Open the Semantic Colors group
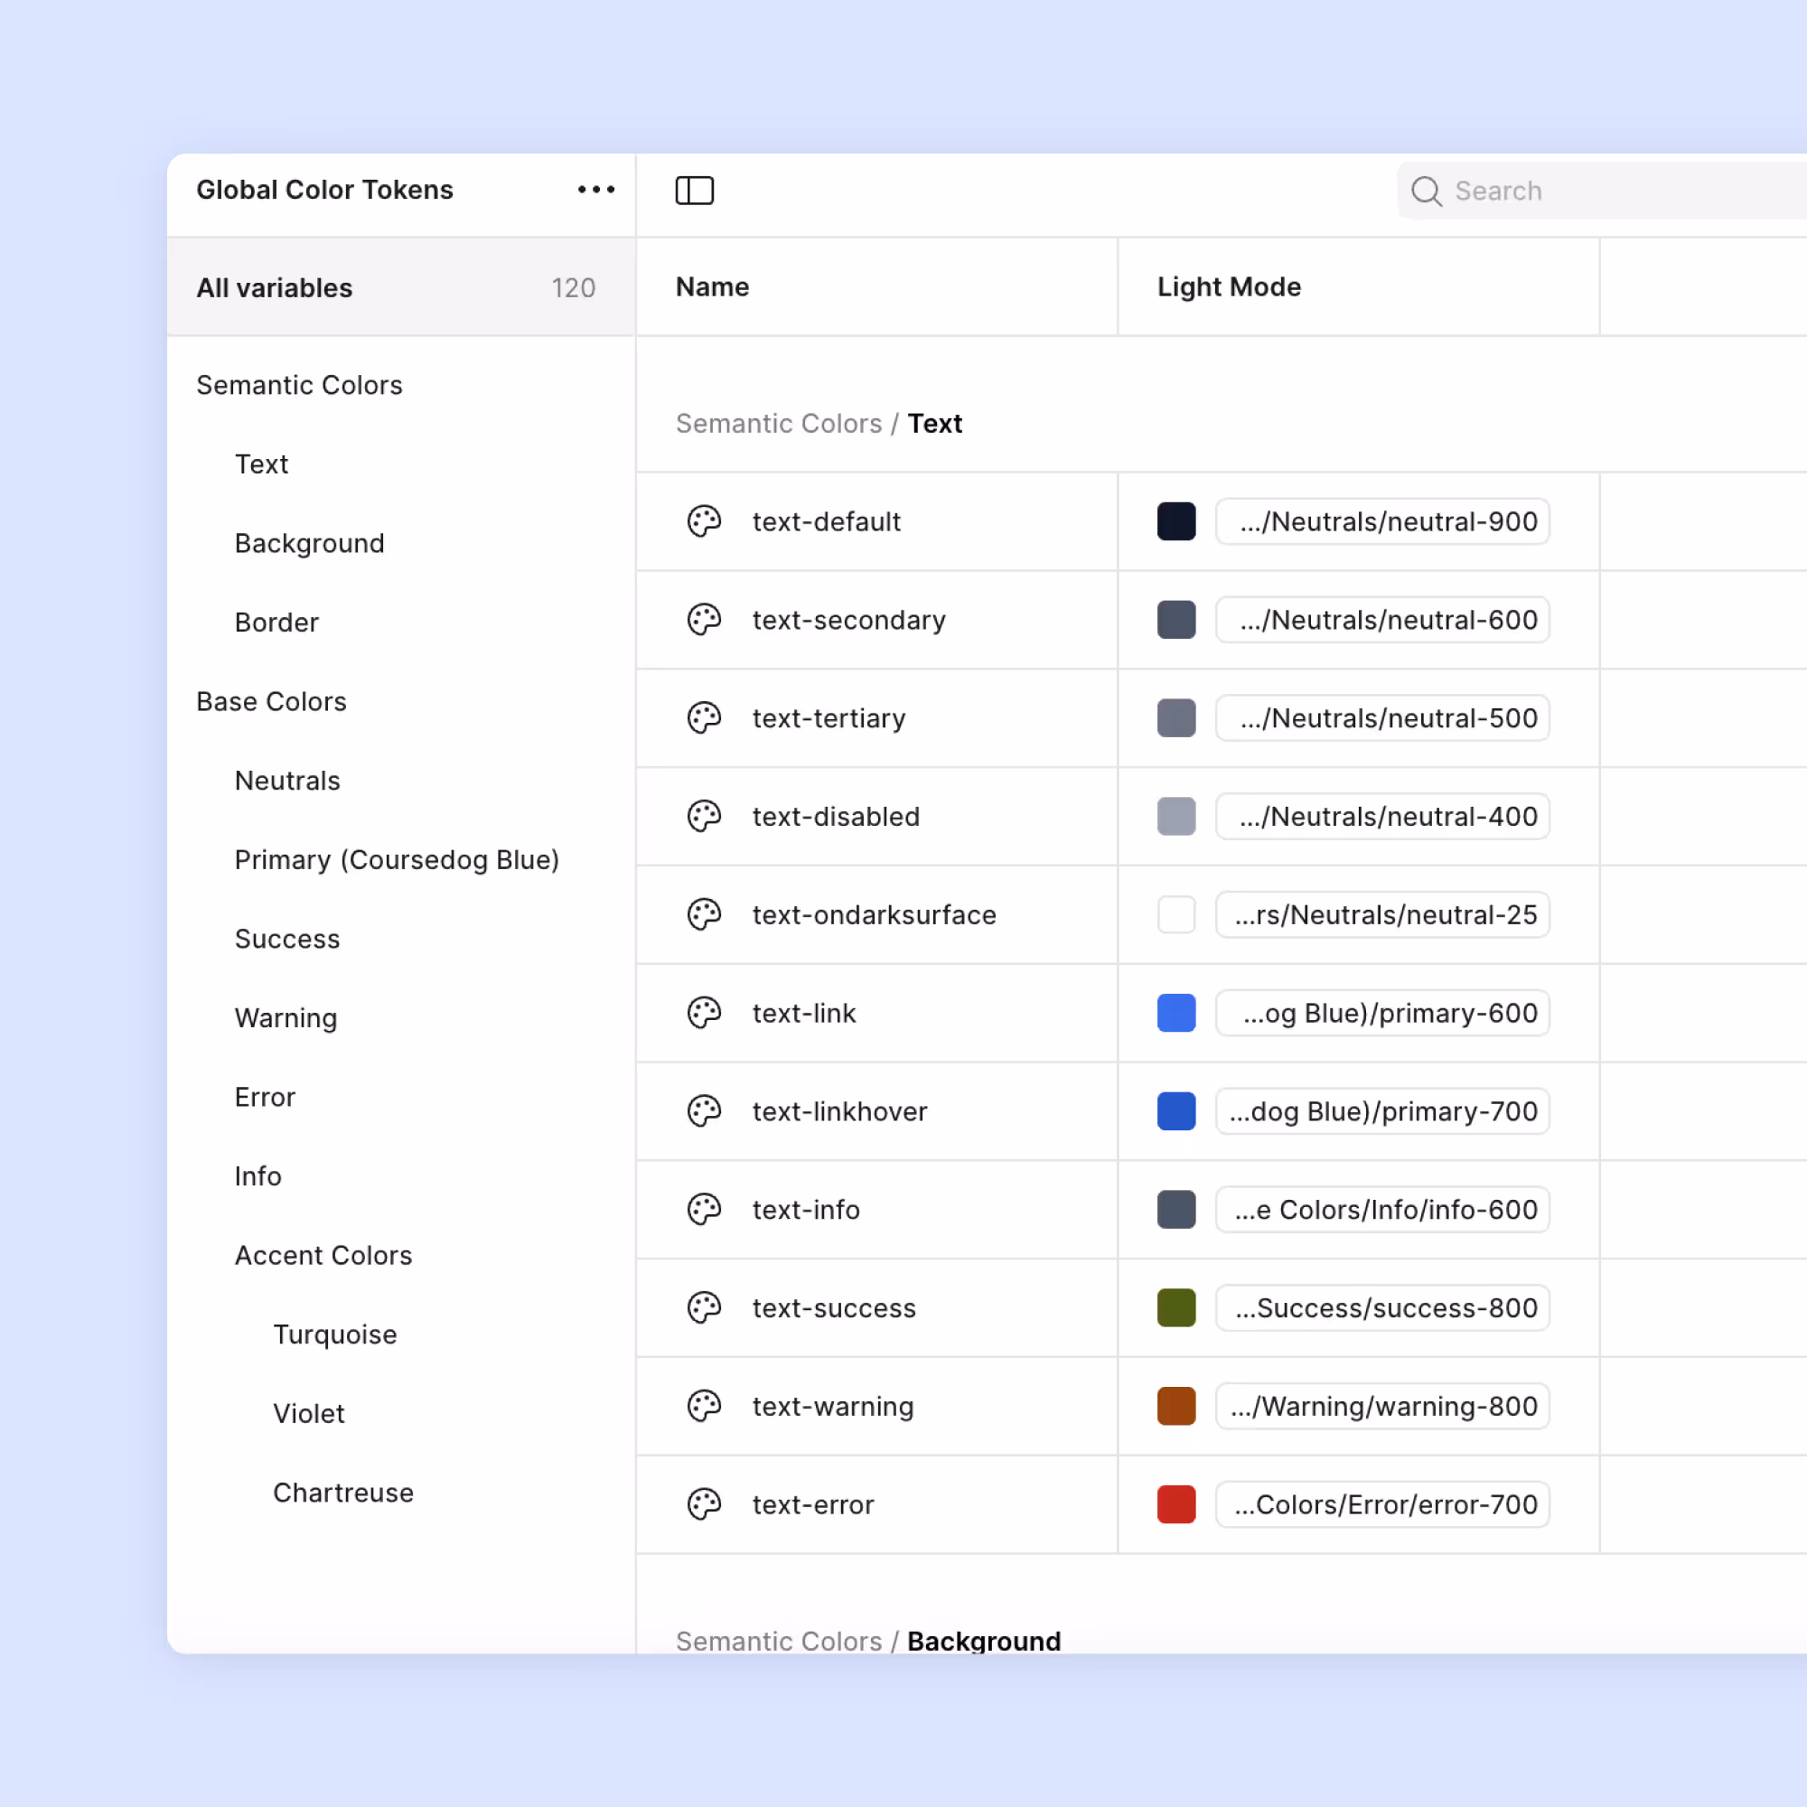The width and height of the screenshot is (1807, 1807). tap(299, 386)
